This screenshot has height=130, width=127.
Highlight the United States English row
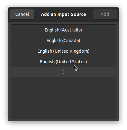(63, 62)
